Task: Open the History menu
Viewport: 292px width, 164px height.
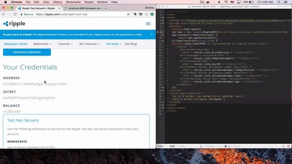Action: click(57, 2)
